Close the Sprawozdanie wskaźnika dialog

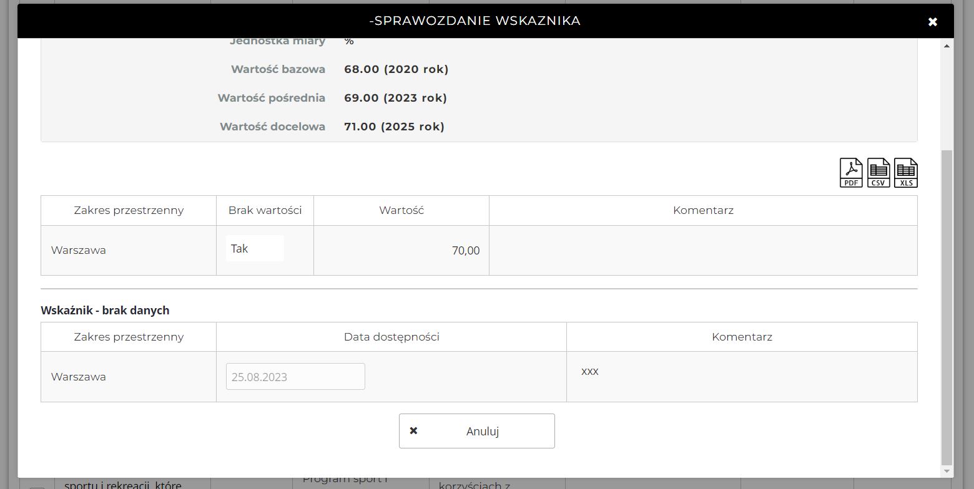click(932, 22)
